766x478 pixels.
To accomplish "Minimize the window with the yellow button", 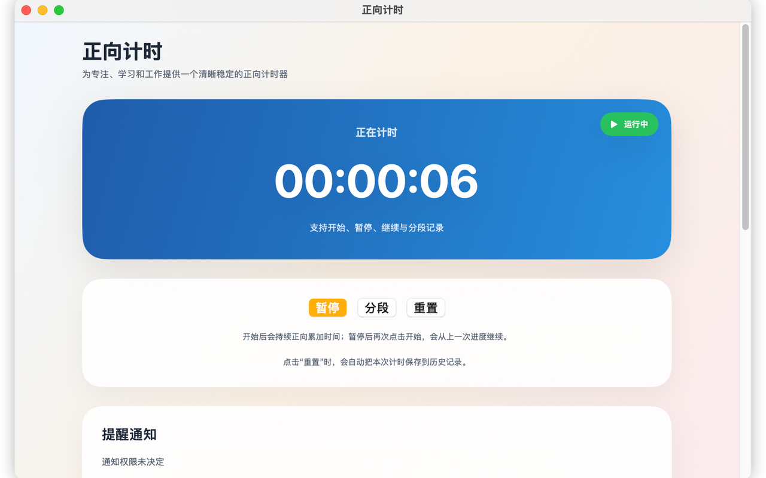I will 42,10.
